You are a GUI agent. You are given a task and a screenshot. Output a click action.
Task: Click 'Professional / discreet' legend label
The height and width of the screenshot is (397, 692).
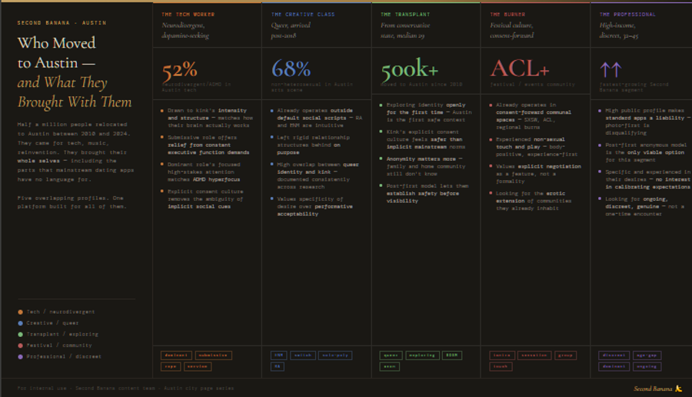[x=64, y=356]
